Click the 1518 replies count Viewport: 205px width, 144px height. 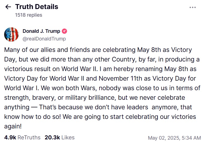29,15
